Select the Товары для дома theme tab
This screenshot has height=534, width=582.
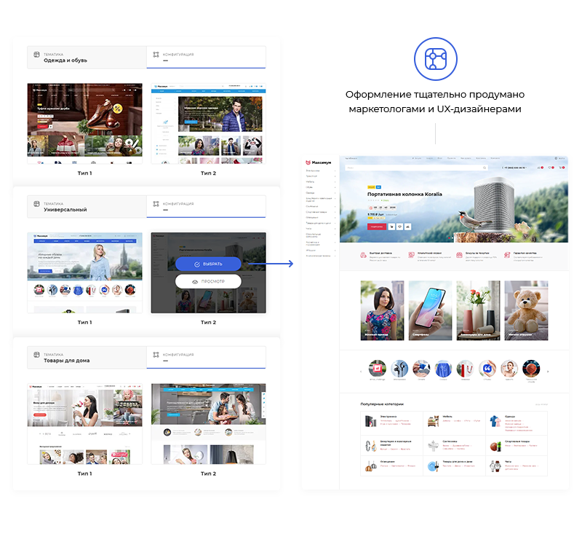pos(87,357)
